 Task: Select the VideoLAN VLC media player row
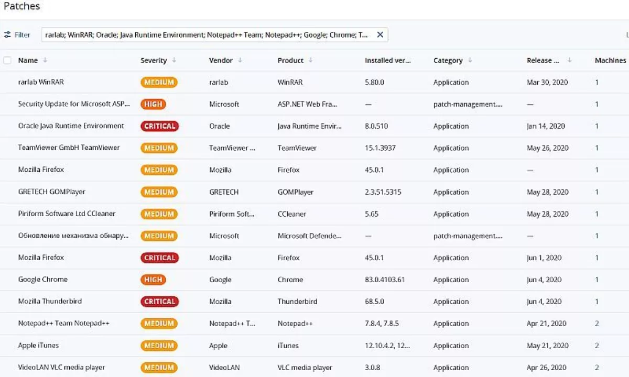61,368
